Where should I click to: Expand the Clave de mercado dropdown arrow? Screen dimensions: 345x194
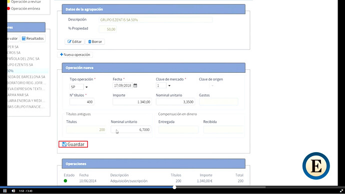169,86
